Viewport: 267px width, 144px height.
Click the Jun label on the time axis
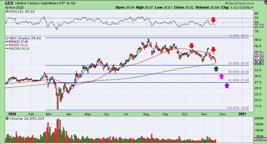coord(106,114)
